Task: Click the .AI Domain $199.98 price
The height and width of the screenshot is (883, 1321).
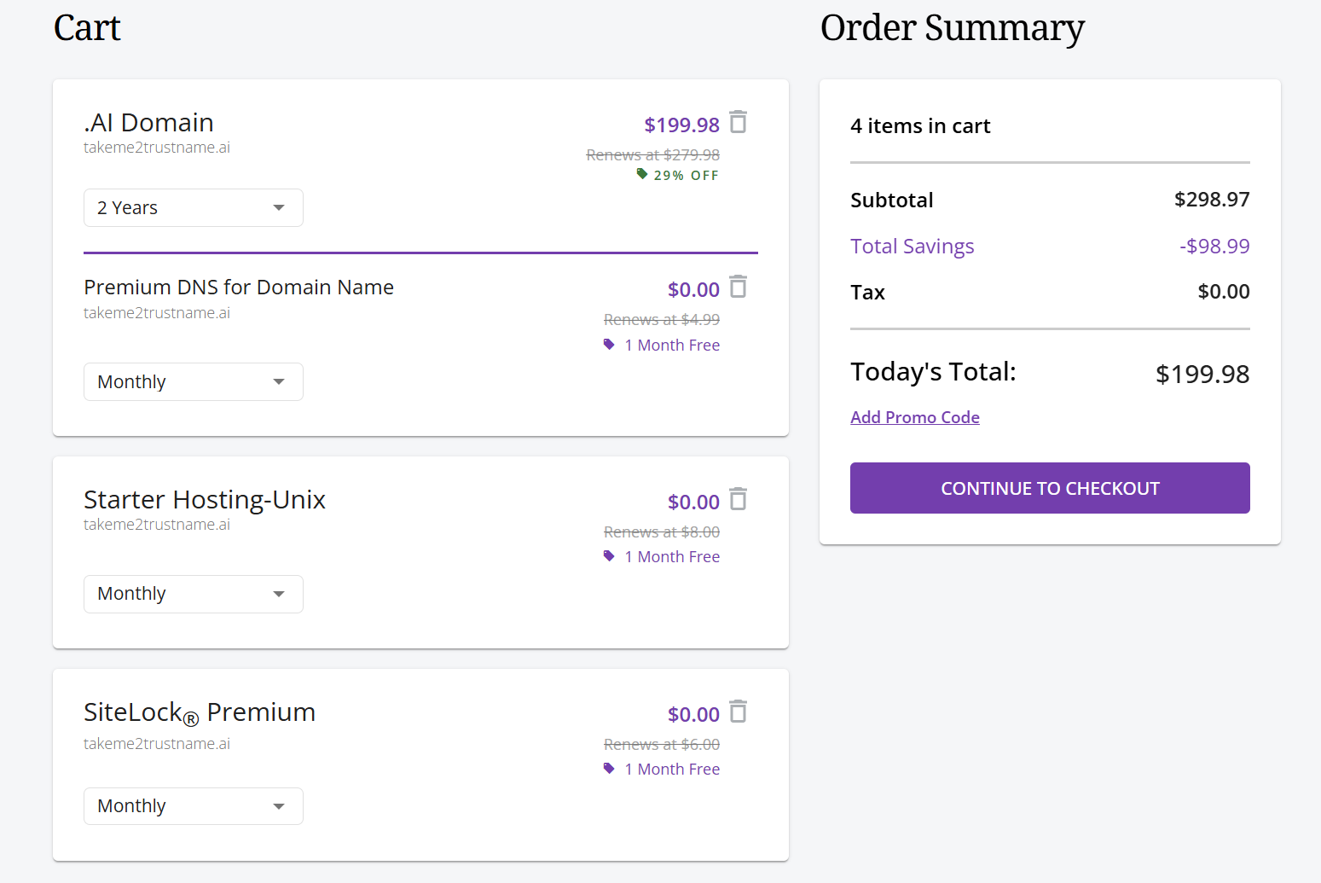Action: pos(681,125)
